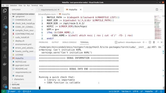
Task: Close the Makefile editor tab
Action: tap(81, 10)
